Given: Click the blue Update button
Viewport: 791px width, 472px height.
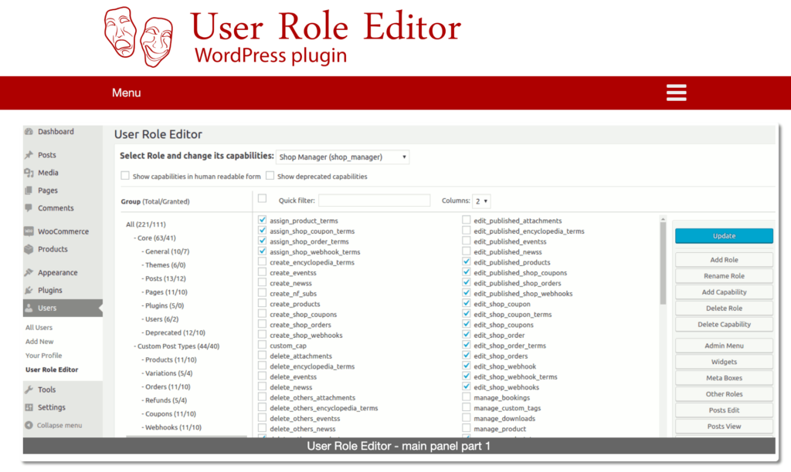Looking at the screenshot, I should pos(724,236).
